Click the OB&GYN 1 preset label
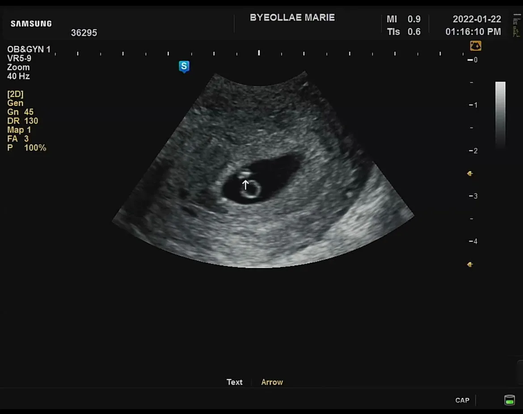The height and width of the screenshot is (414, 523). (x=29, y=49)
